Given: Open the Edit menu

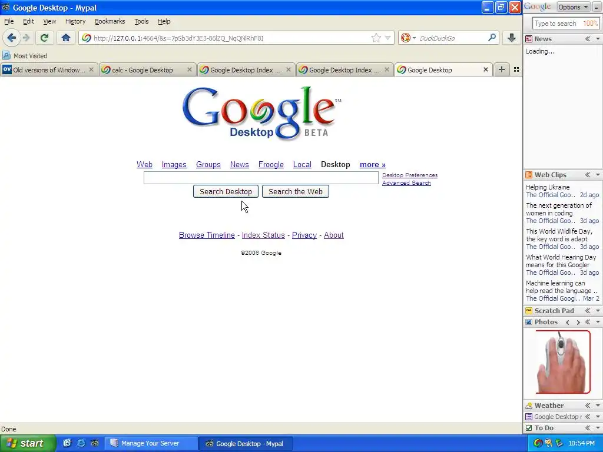Looking at the screenshot, I should click(x=28, y=21).
